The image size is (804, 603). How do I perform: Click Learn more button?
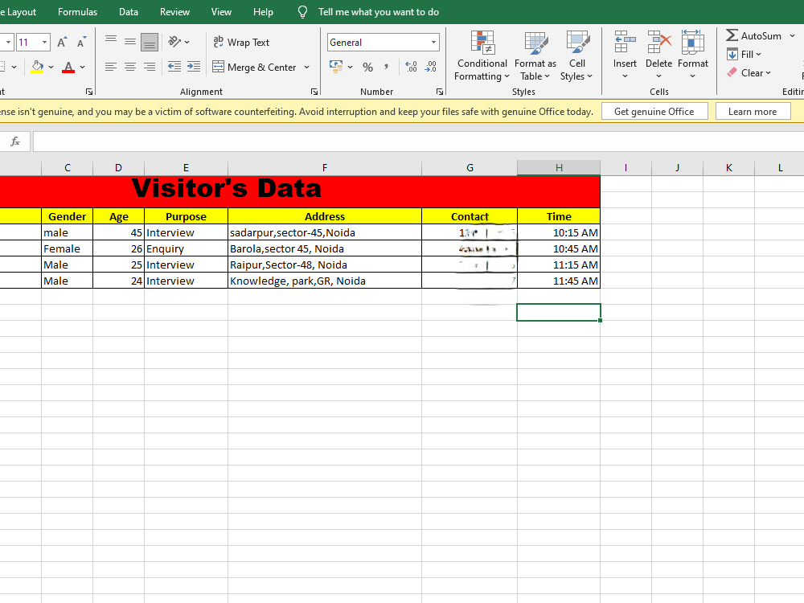coord(753,111)
